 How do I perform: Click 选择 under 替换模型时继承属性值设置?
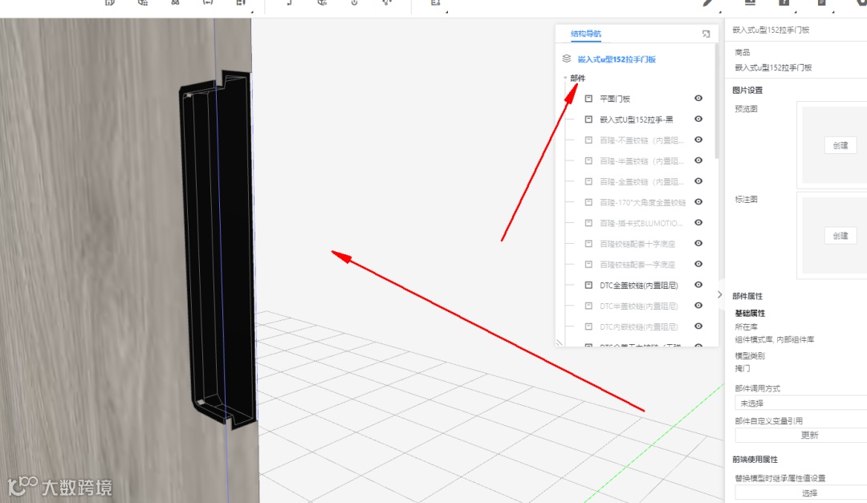pos(800,493)
